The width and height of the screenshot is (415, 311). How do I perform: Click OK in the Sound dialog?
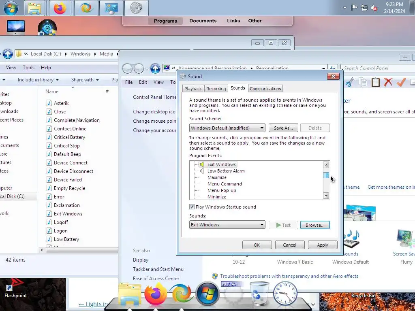(x=257, y=245)
